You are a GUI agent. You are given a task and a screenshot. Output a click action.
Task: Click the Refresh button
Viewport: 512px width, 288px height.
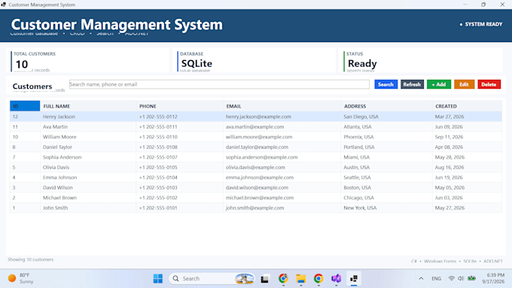[x=412, y=84]
